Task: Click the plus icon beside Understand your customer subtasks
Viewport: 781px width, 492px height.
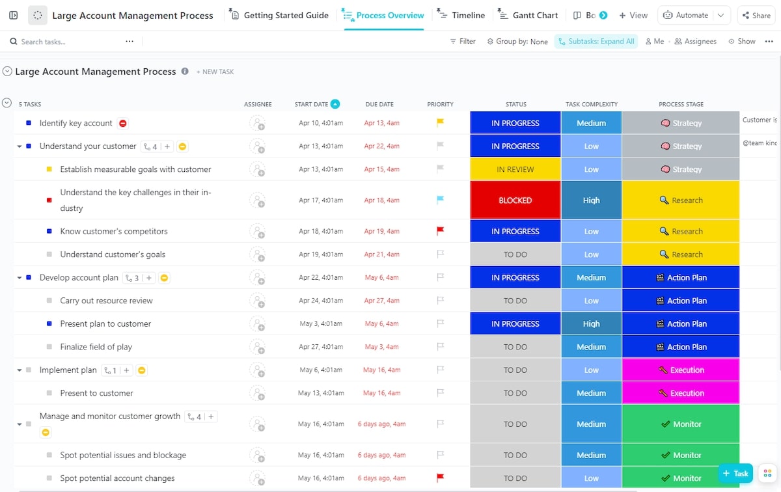Action: [167, 146]
